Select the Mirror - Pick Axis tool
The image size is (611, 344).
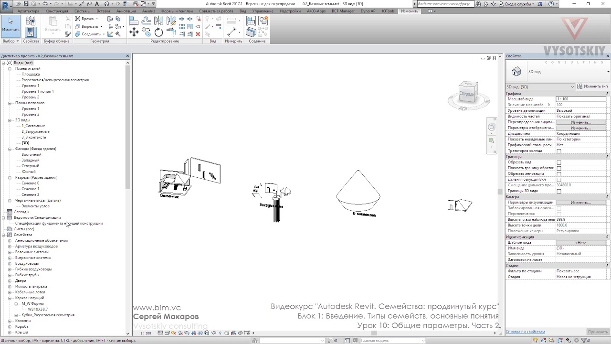point(159,21)
